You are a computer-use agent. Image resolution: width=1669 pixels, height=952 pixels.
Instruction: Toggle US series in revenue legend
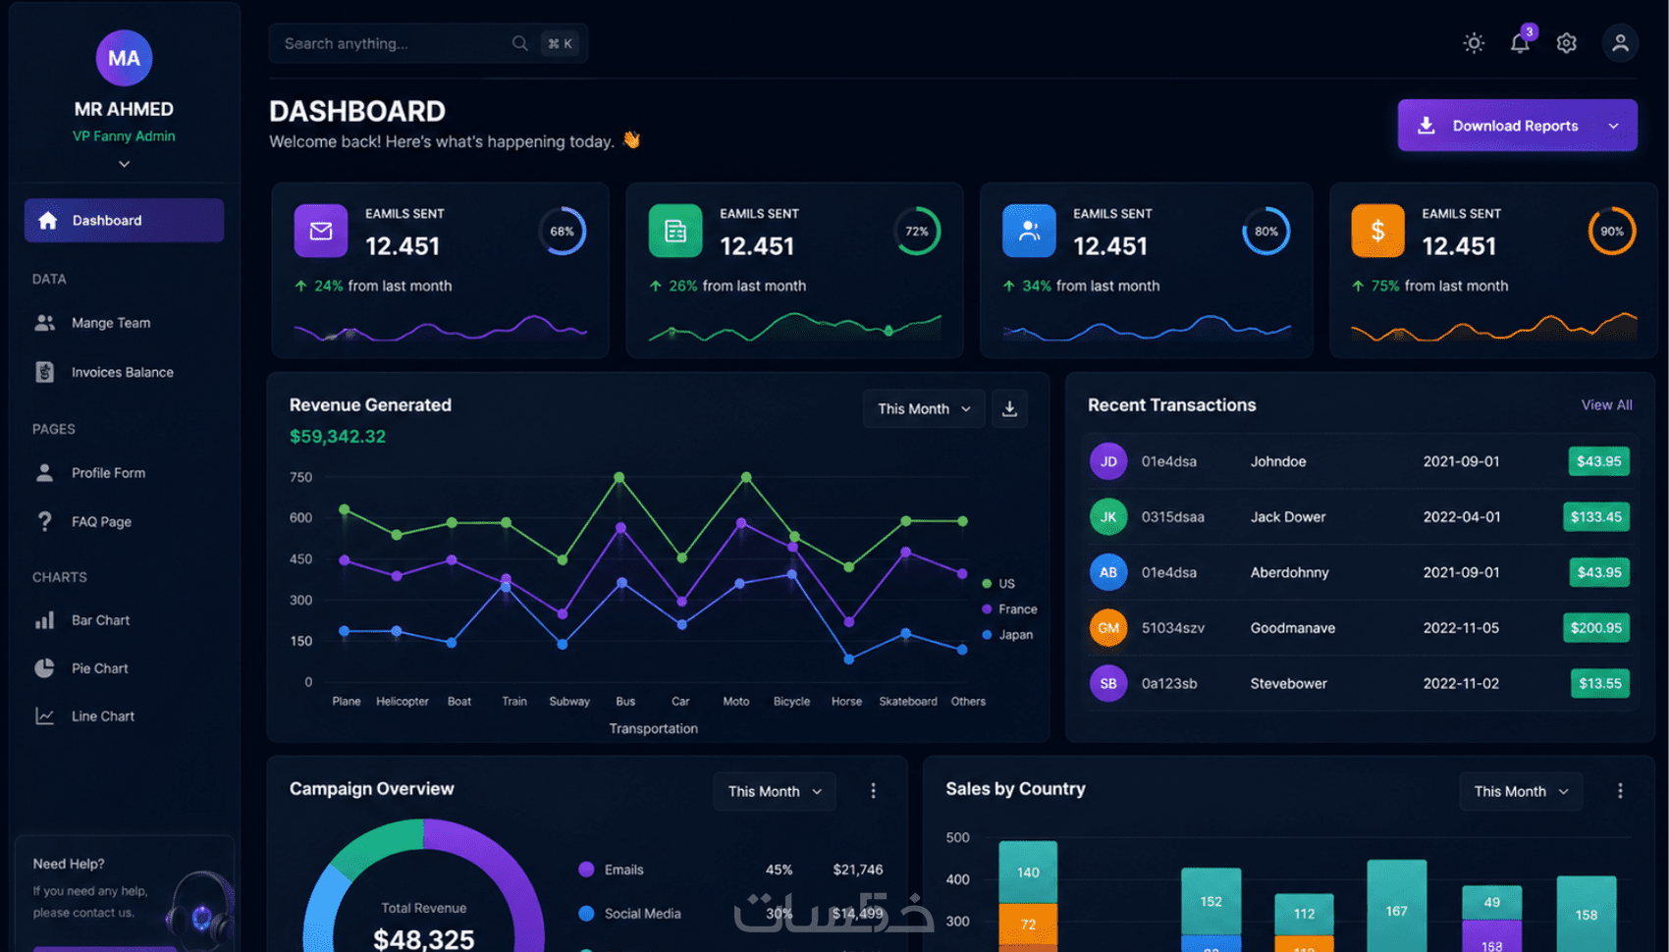998,583
